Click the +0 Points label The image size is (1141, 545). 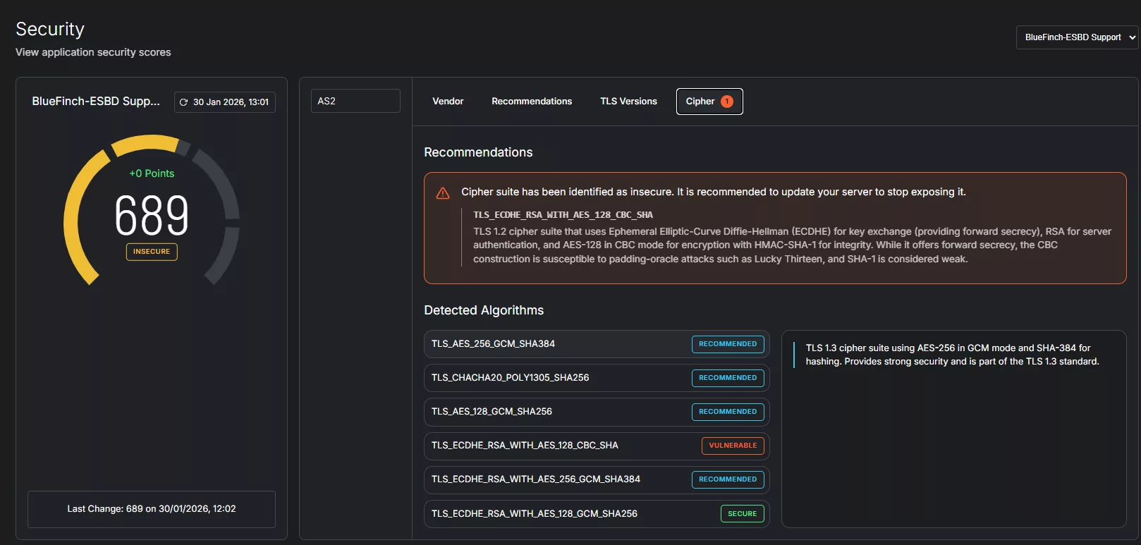tap(152, 173)
